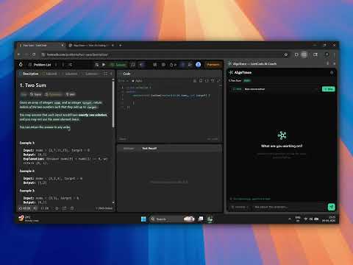This screenshot has height=265, width=353.
Task: Open the Problem List panel
Action: click(x=40, y=65)
